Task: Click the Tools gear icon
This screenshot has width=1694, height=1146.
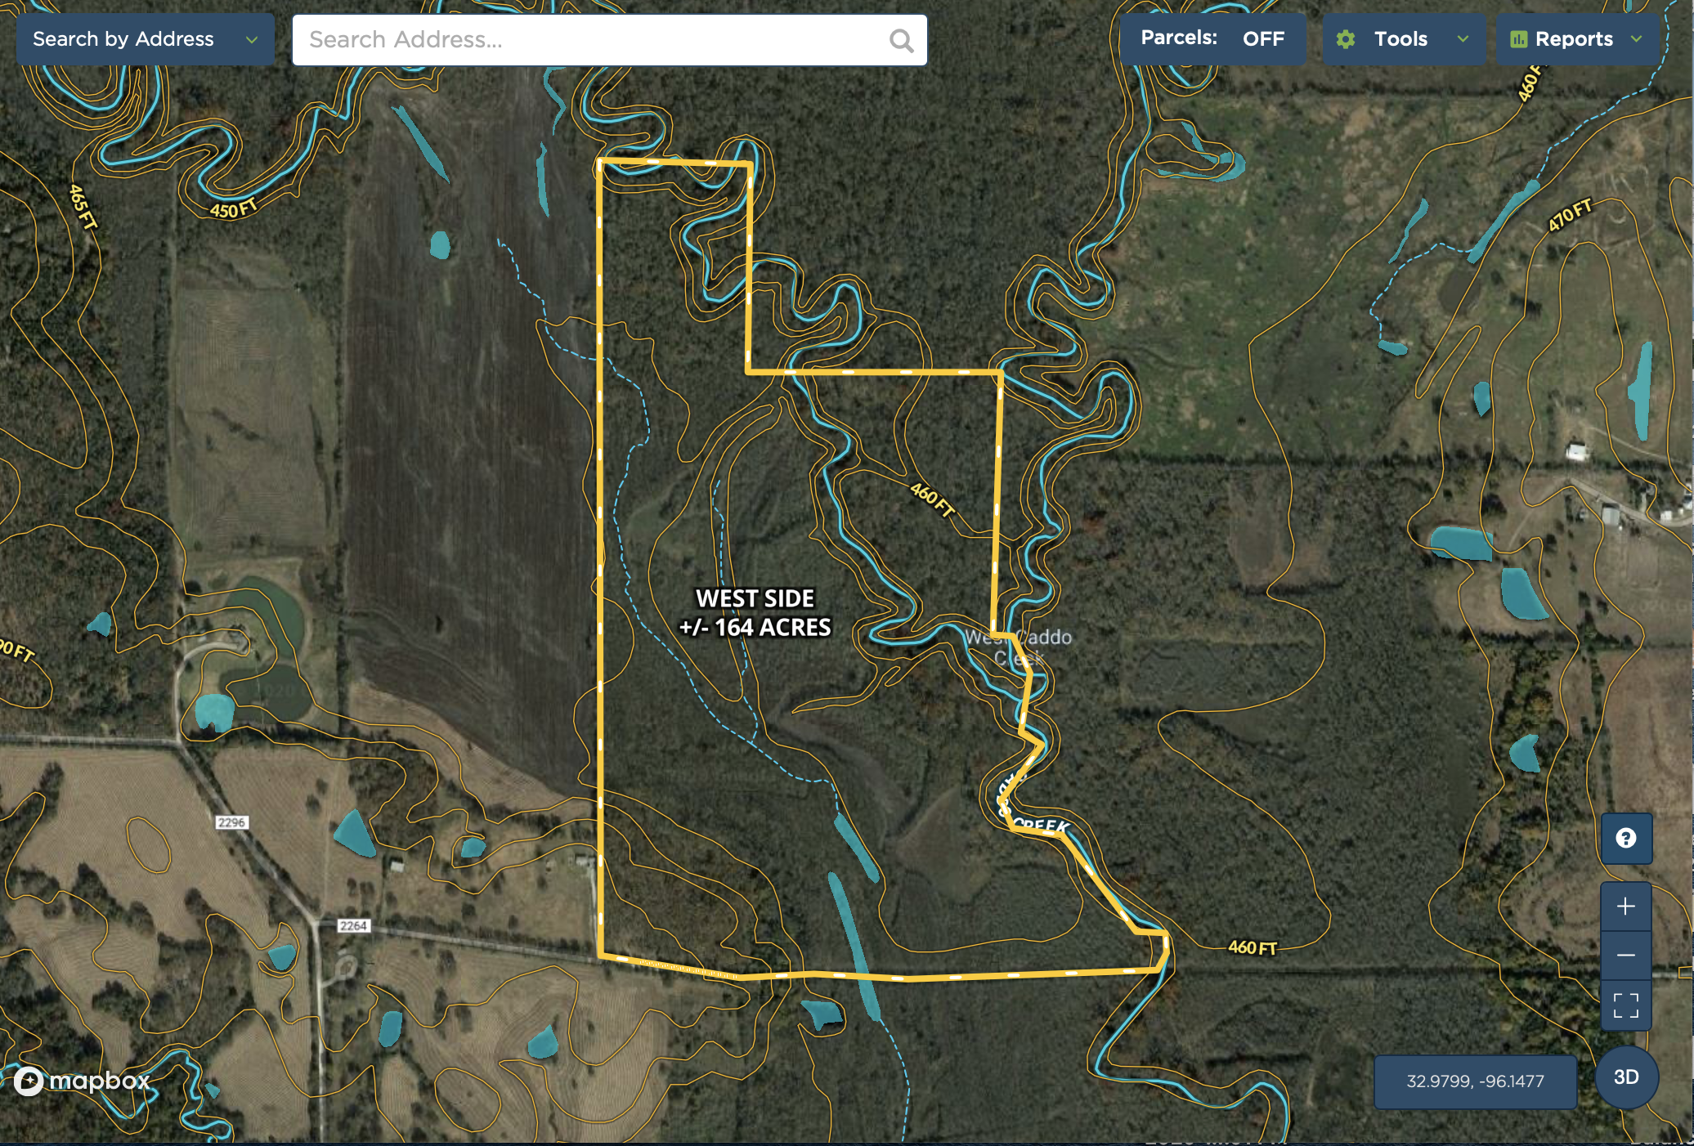Action: [x=1346, y=39]
